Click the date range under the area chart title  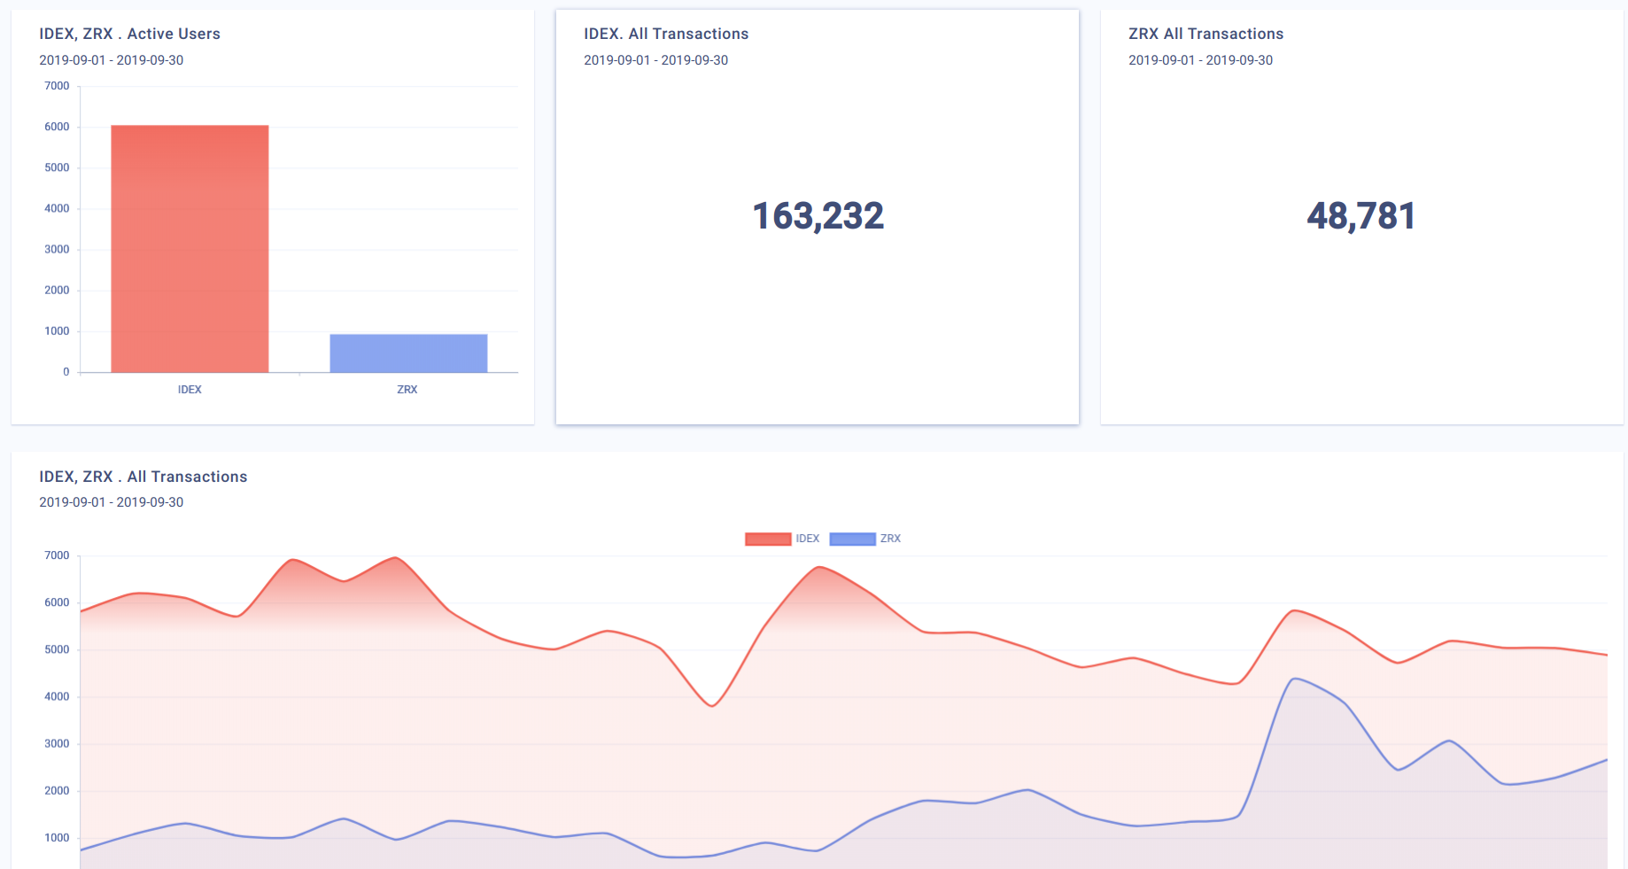tap(111, 502)
